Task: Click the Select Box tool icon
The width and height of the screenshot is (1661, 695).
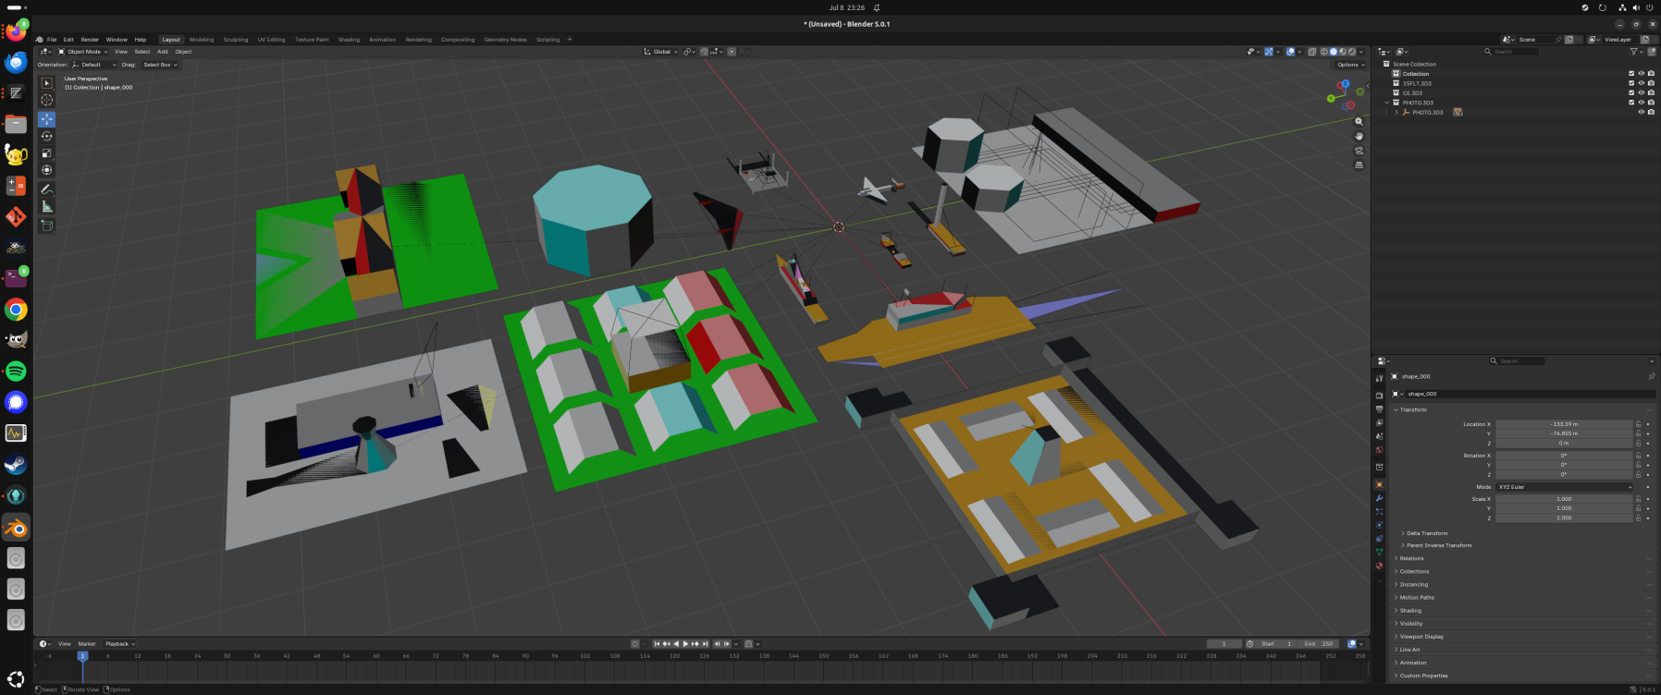Action: point(47,83)
